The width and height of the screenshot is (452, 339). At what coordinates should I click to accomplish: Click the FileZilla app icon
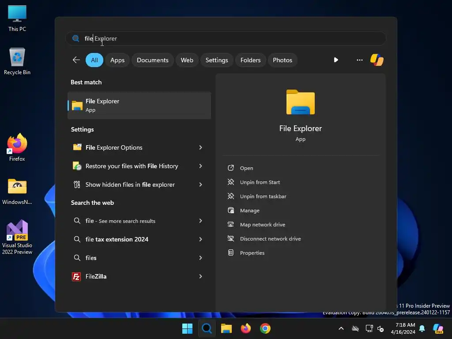click(x=76, y=277)
